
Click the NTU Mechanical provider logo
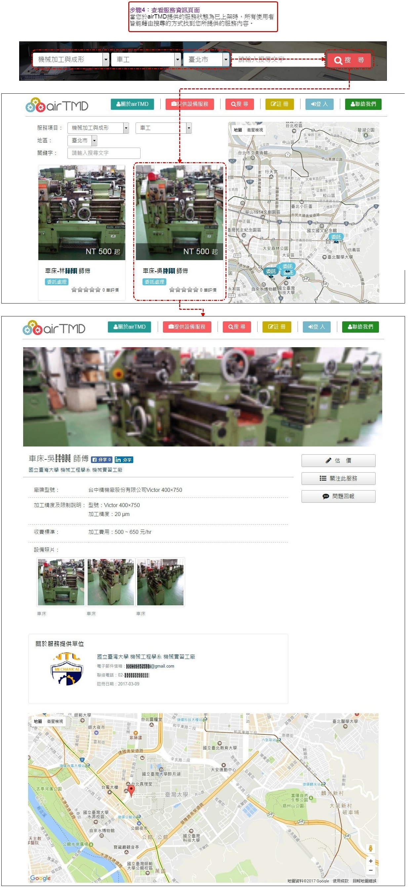pos(67,669)
